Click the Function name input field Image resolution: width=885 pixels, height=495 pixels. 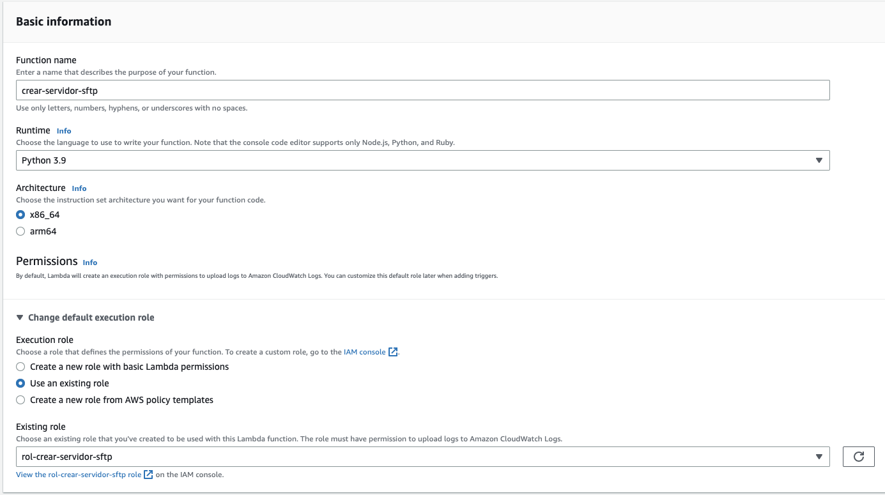coord(422,91)
